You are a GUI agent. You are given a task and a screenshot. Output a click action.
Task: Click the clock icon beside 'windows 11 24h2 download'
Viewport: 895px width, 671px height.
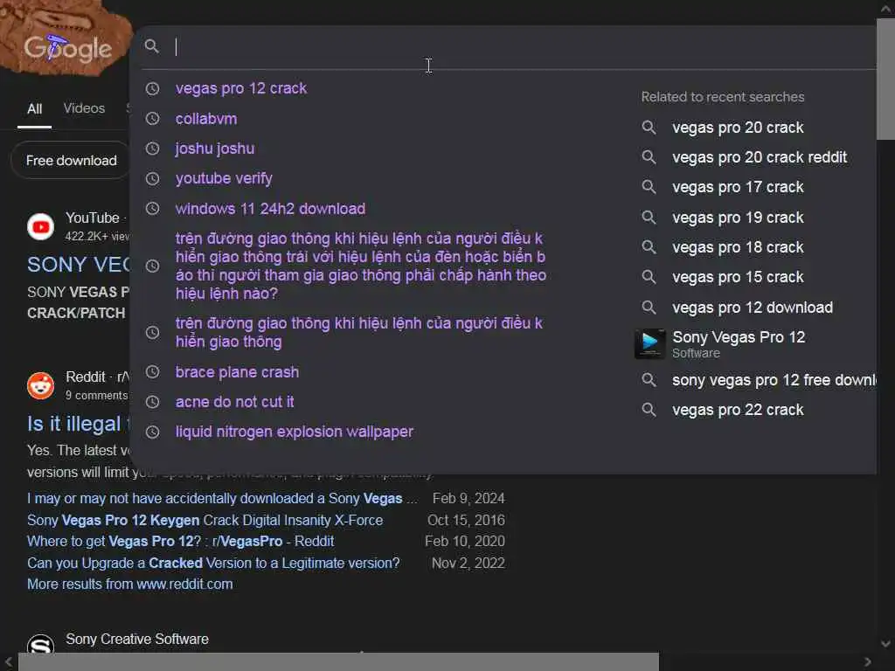point(152,208)
